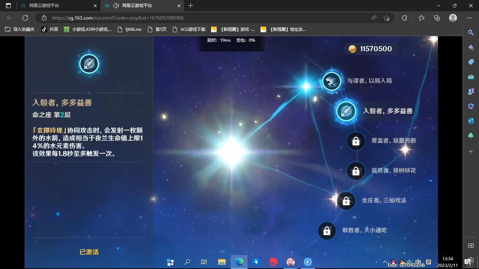Open the tree icon in the sidebar
Image resolution: width=479 pixels, height=269 pixels.
(x=471, y=136)
